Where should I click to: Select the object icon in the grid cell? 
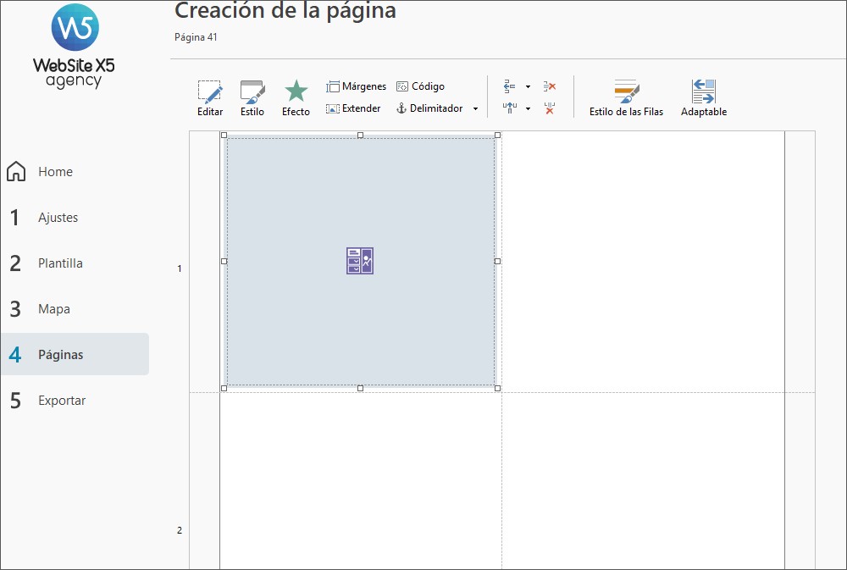tap(360, 261)
